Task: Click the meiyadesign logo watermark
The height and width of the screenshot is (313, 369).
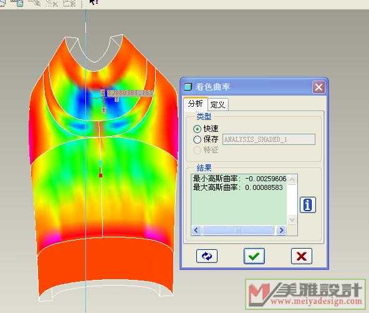Action: tap(305, 294)
